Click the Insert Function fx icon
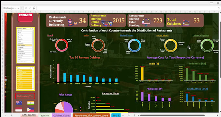The width and height of the screenshot is (221, 117). [34, 8]
